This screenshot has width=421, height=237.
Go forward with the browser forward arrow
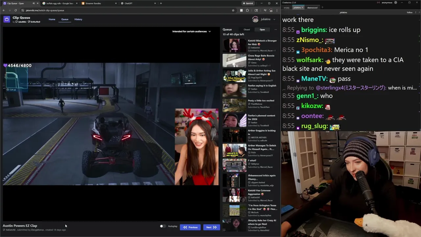click(x=10, y=10)
